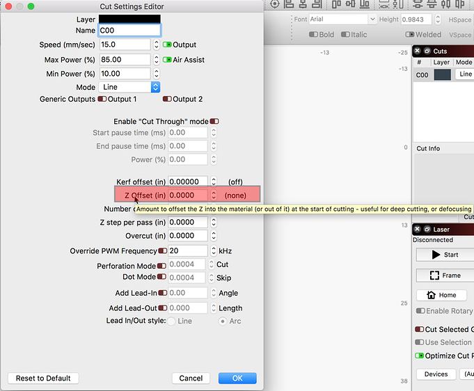474x391 pixels.
Task: Enable "Cut Through" mode toggle
Action: tap(214, 122)
